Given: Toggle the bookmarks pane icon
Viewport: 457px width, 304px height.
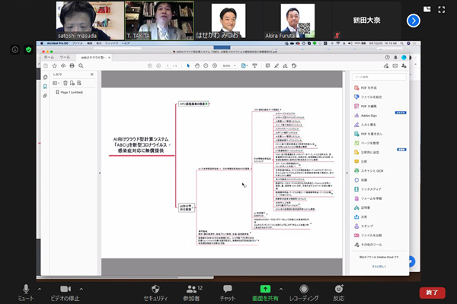Looking at the screenshot, I should pyautogui.click(x=45, y=87).
